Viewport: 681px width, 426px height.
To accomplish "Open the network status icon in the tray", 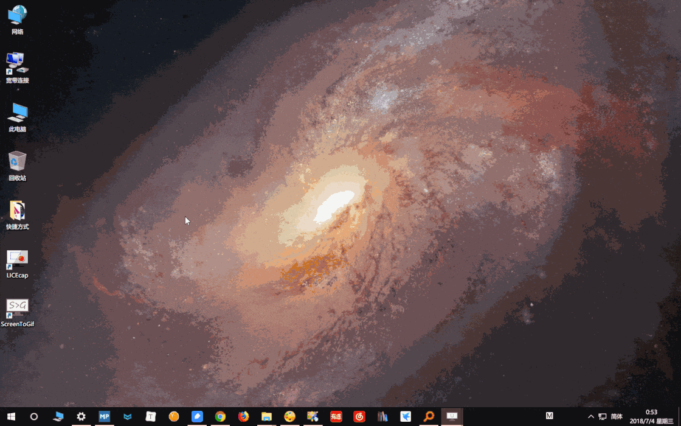I will (603, 416).
